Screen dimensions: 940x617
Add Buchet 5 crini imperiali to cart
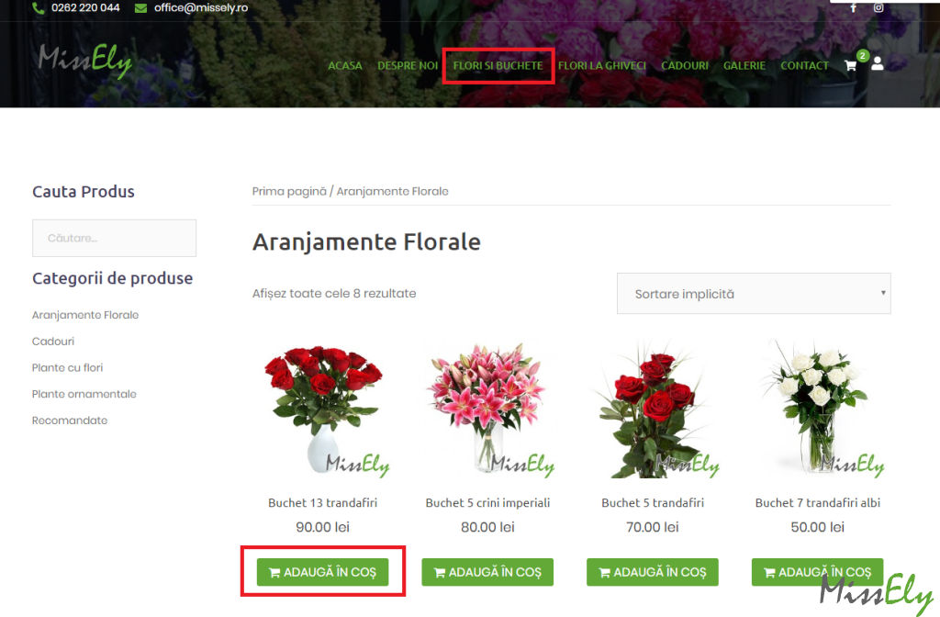487,572
